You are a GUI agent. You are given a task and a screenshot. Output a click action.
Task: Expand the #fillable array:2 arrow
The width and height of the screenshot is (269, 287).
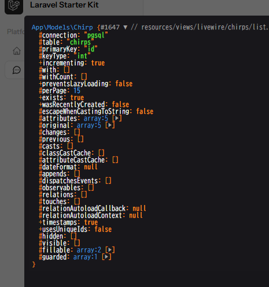[110, 250]
